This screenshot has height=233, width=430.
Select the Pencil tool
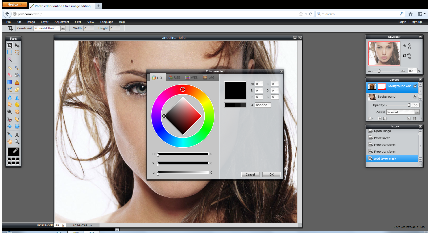click(10, 68)
